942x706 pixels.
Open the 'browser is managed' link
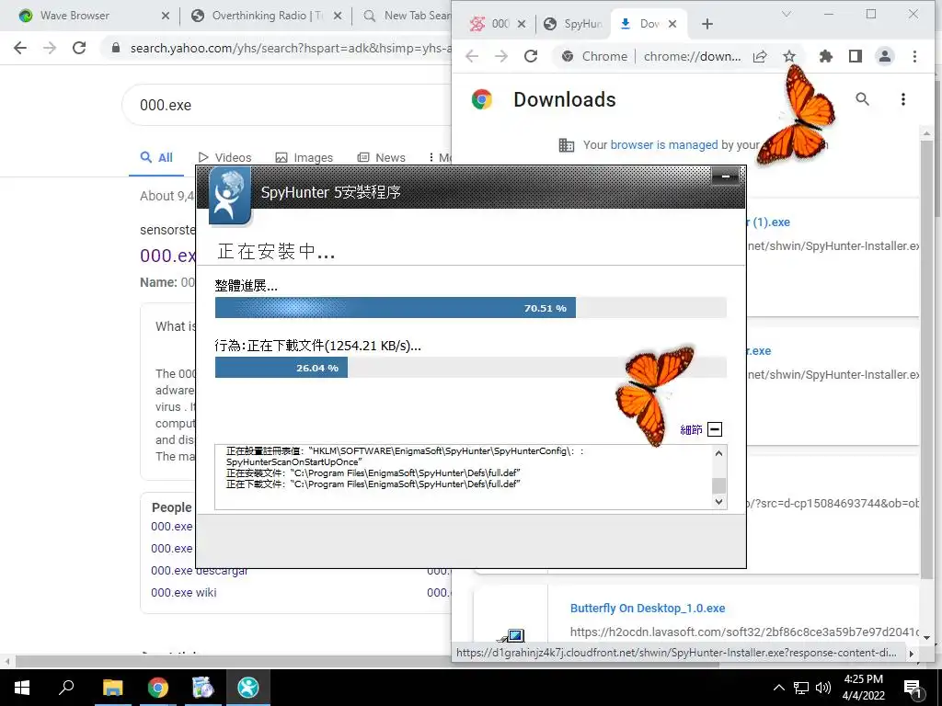(664, 144)
